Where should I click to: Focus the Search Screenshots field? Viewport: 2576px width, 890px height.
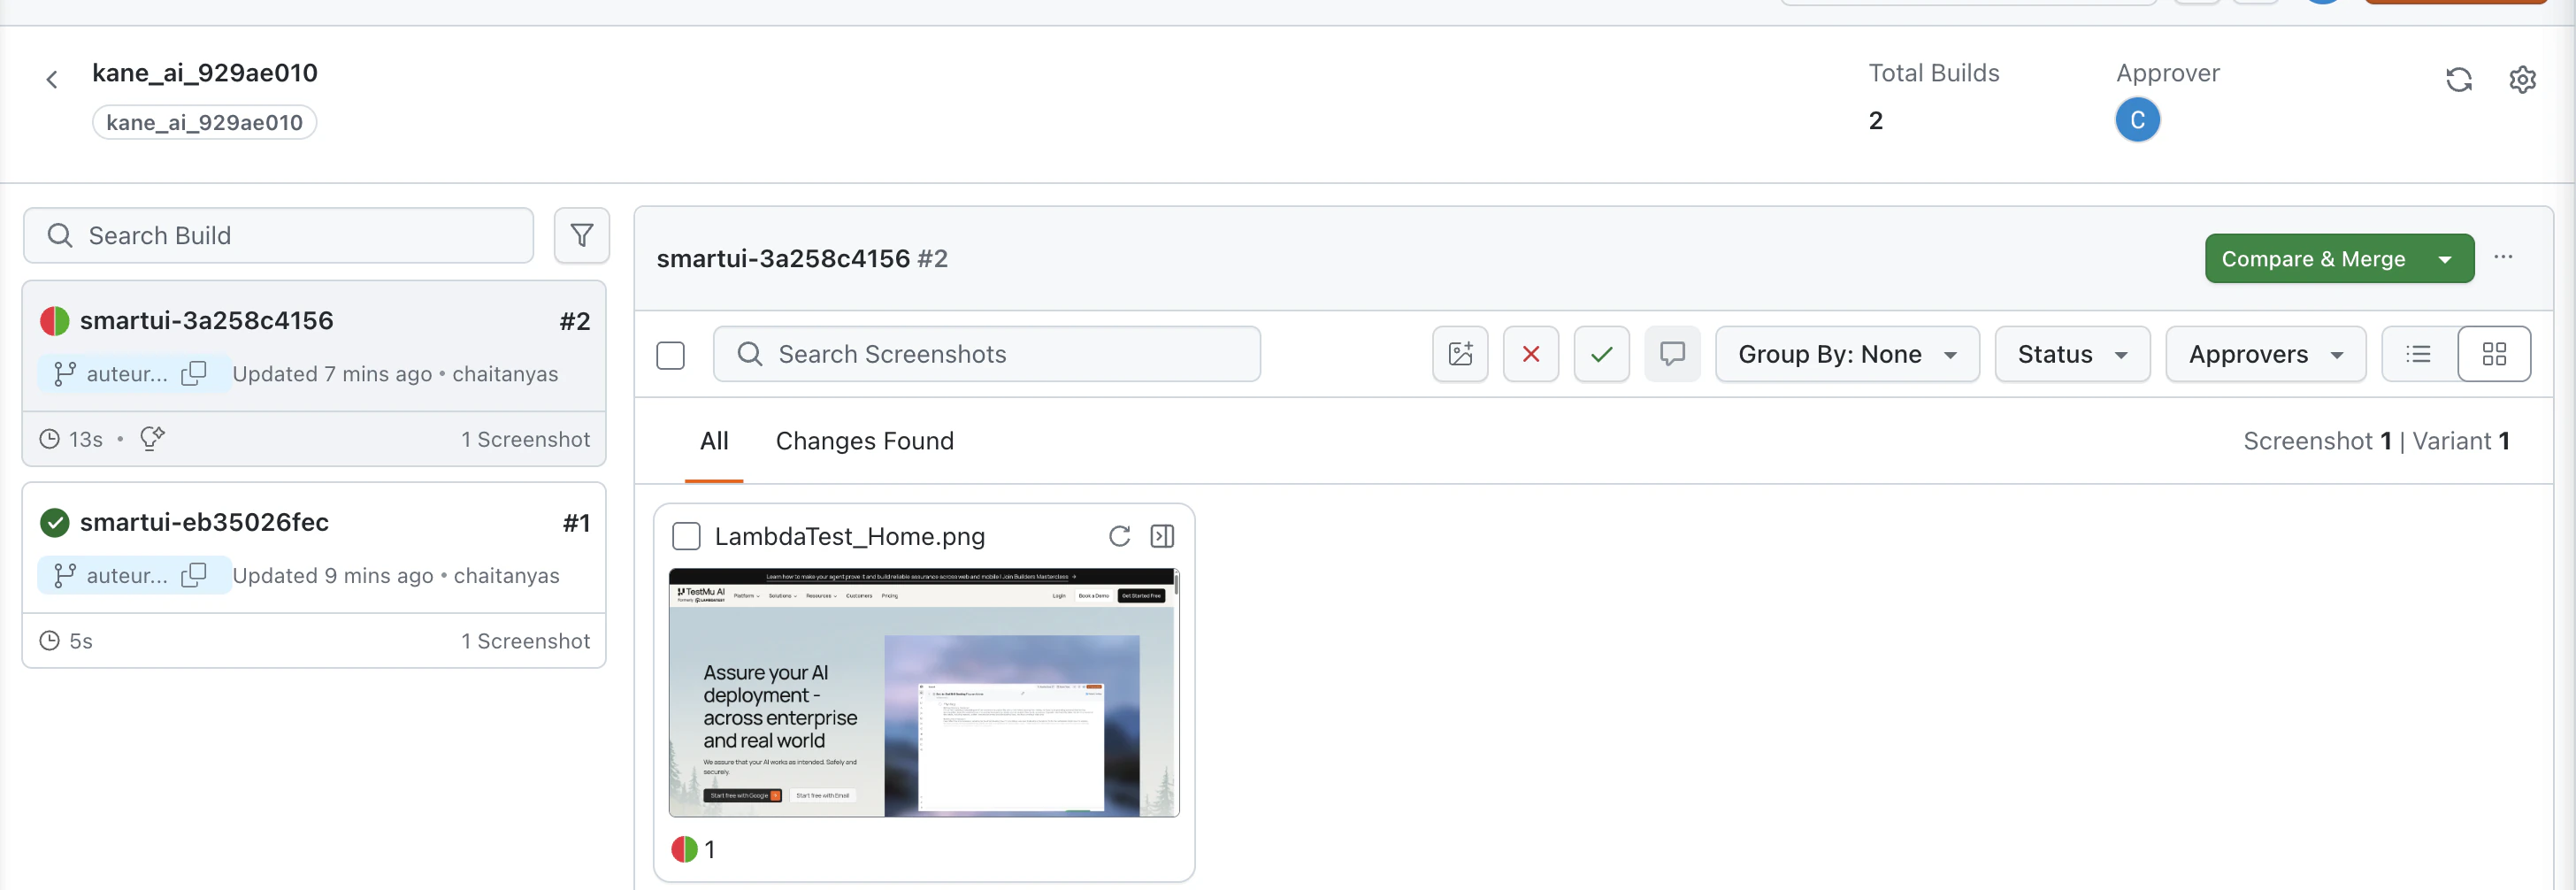pyautogui.click(x=986, y=354)
